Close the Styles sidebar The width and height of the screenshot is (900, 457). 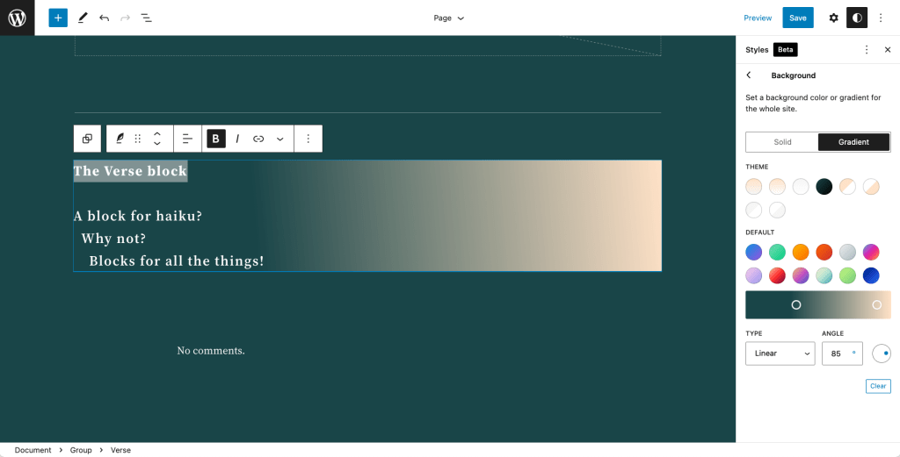pos(888,50)
